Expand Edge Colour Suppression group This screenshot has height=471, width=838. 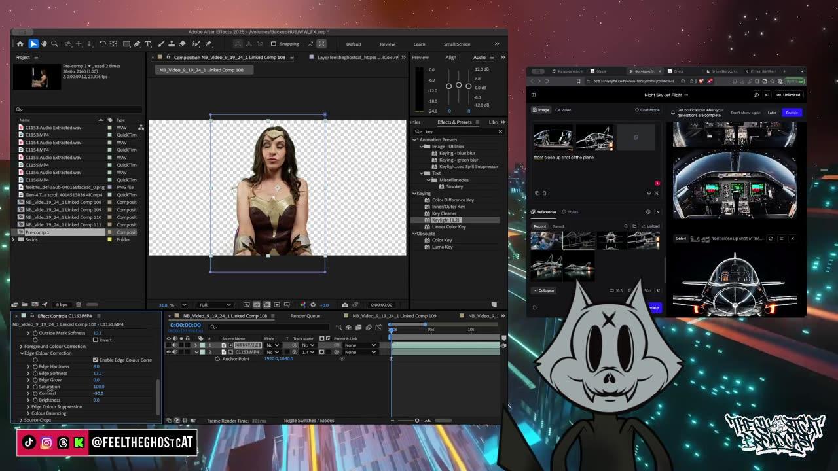pos(28,407)
